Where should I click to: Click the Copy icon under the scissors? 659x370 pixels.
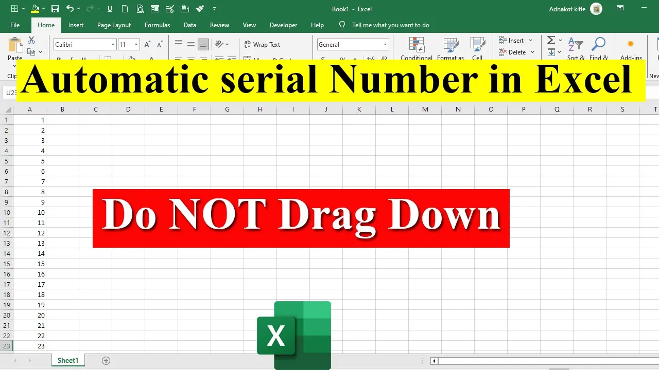pos(31,52)
